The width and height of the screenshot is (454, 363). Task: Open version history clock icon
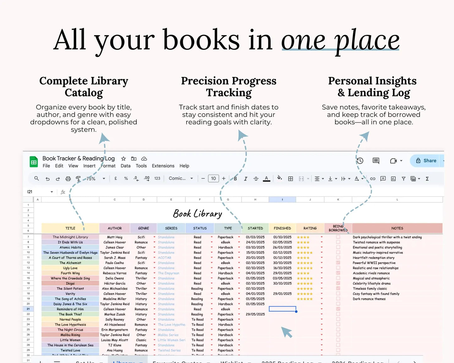click(x=360, y=161)
